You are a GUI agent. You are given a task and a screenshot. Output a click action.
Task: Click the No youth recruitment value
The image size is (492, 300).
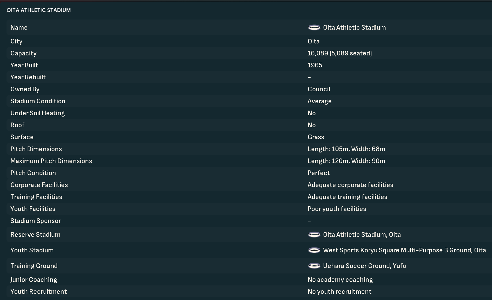tap(339, 291)
